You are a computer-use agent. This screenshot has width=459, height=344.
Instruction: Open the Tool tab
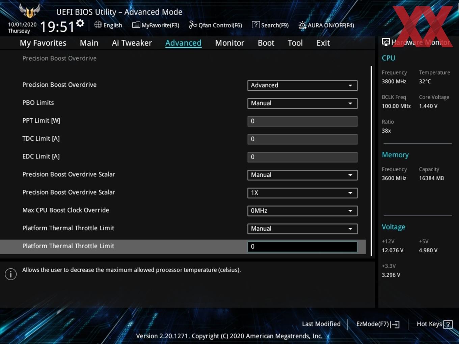point(295,43)
